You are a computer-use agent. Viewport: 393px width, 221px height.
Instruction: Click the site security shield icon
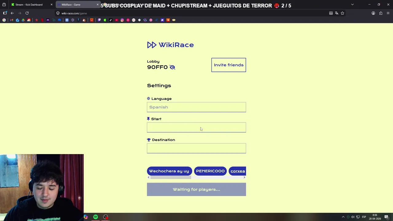coord(58,13)
